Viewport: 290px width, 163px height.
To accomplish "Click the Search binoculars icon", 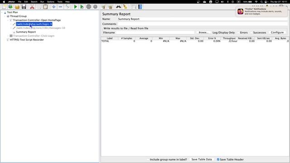I will point(118,7).
